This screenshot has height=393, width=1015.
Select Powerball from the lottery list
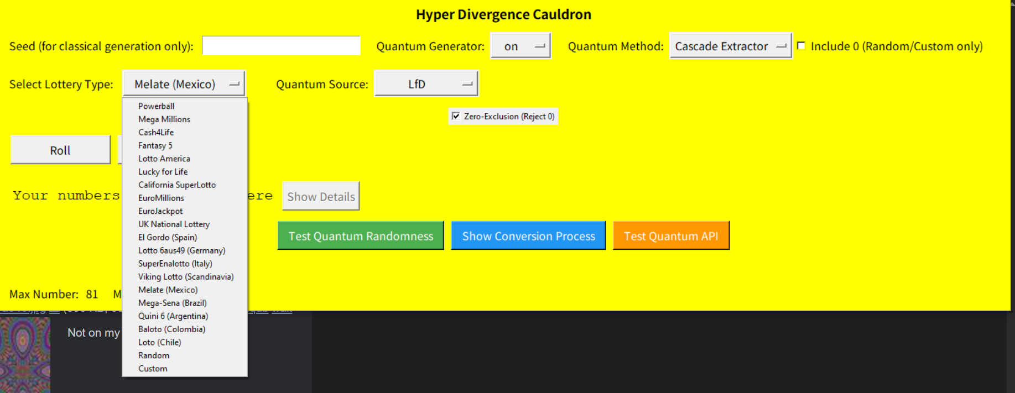pyautogui.click(x=185, y=106)
